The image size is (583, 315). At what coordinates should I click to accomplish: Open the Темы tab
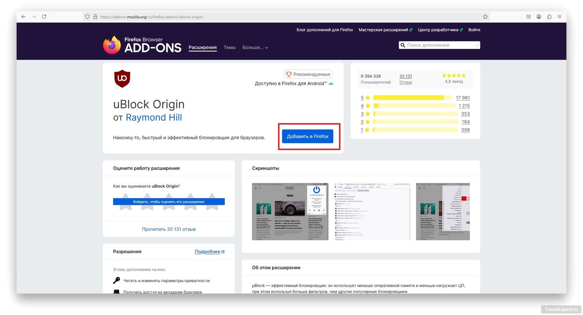point(229,47)
